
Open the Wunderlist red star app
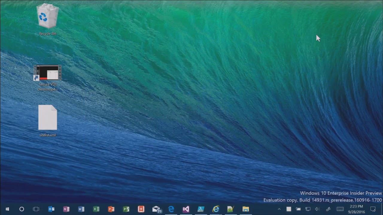pyautogui.click(x=141, y=209)
